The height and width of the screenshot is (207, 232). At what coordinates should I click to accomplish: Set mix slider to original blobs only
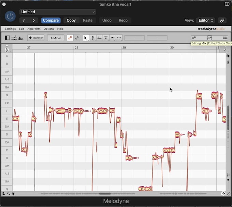point(194,38)
